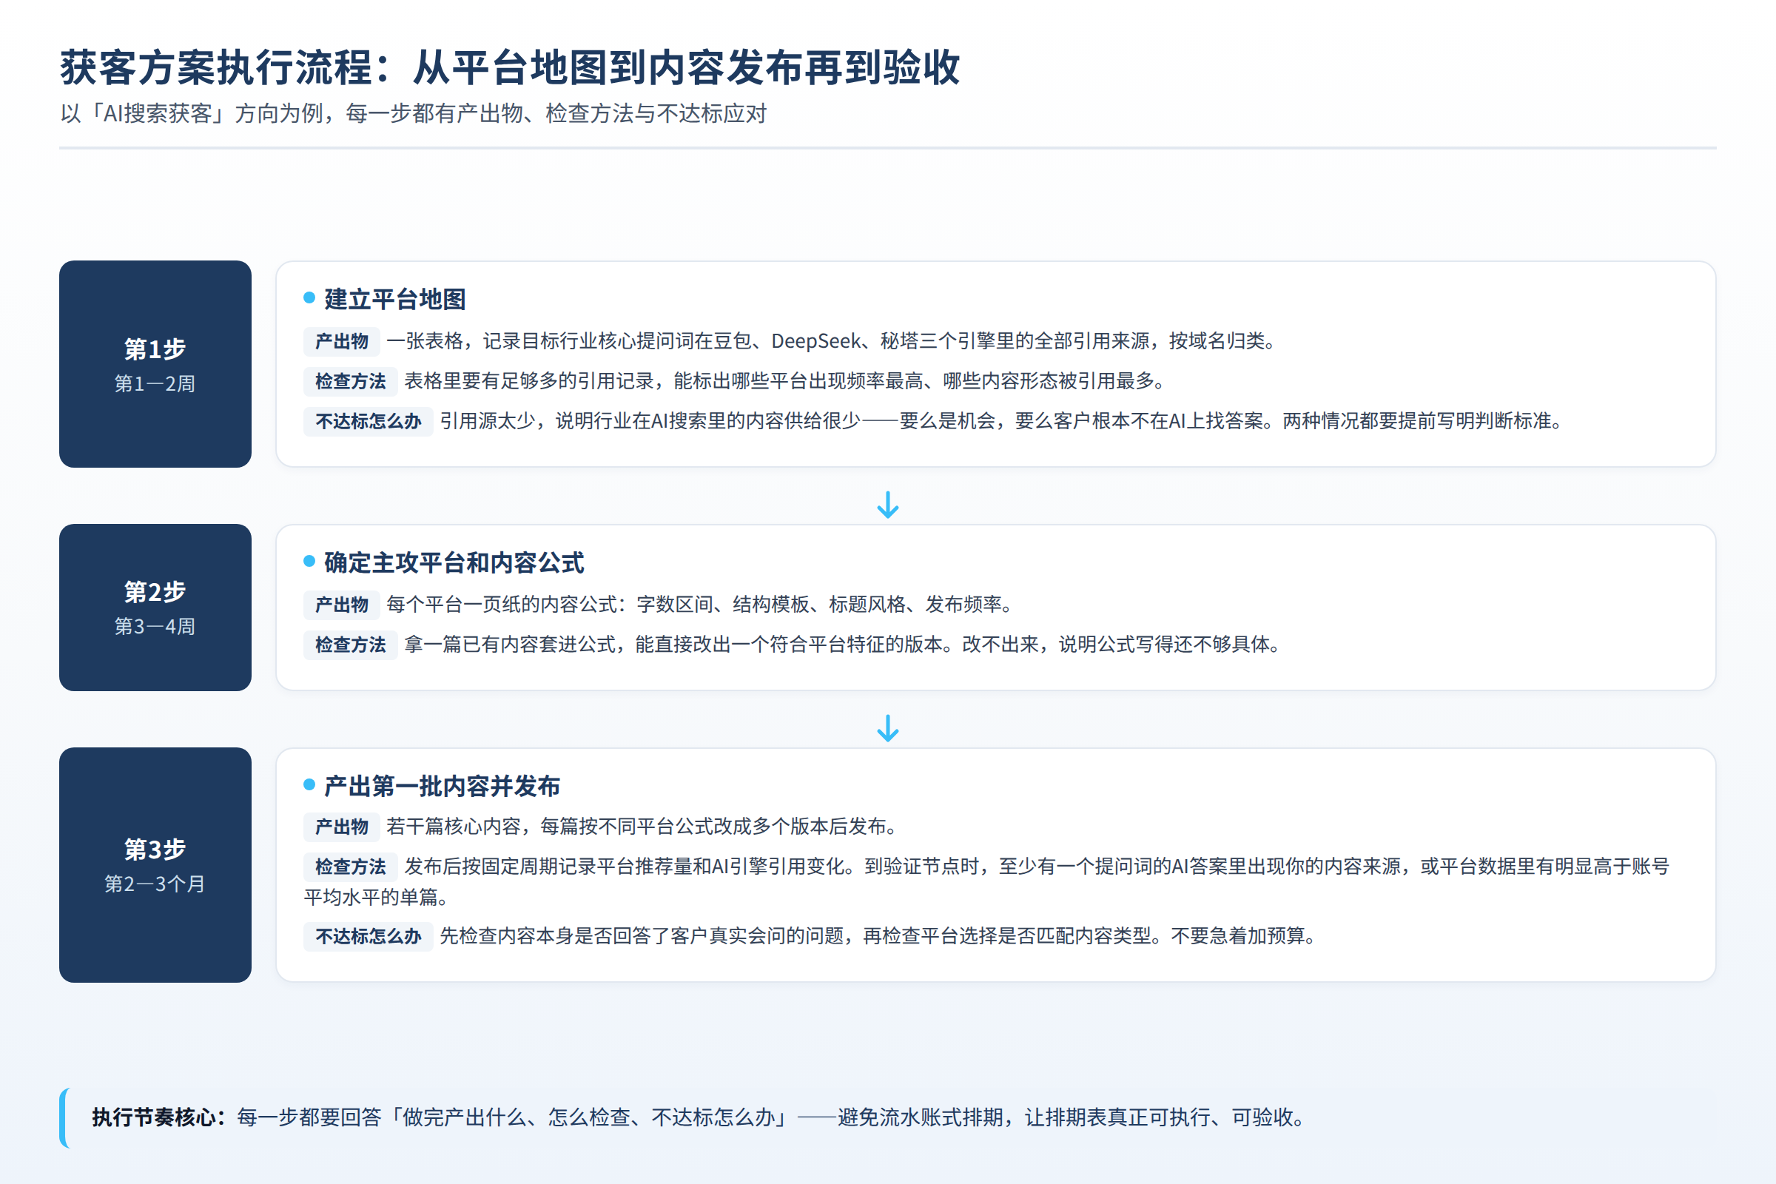Click the sentence starting 先检查内容本身
1776x1184 pixels.
(x=881, y=936)
